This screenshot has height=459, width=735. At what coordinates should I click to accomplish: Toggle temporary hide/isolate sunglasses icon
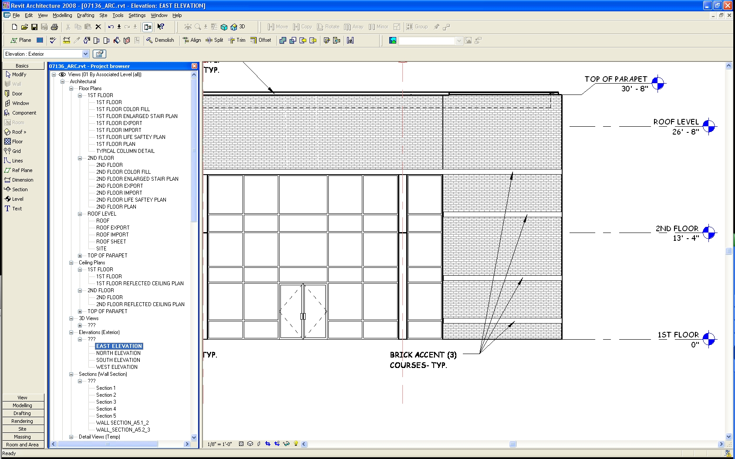(x=286, y=444)
